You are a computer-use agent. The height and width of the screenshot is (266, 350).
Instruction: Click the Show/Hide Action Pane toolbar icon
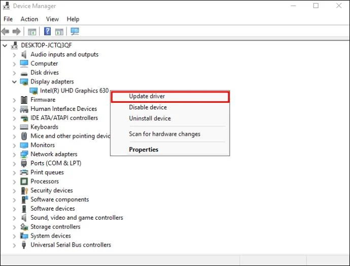point(59,32)
